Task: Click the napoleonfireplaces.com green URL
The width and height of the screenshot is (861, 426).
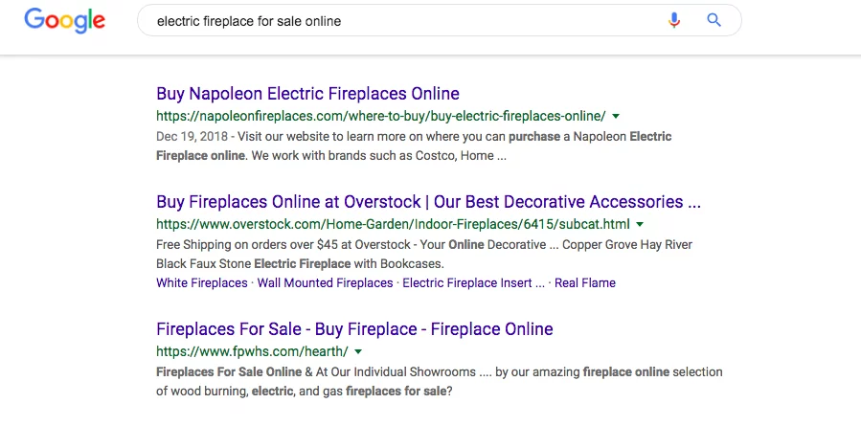Action: pyautogui.click(x=380, y=116)
